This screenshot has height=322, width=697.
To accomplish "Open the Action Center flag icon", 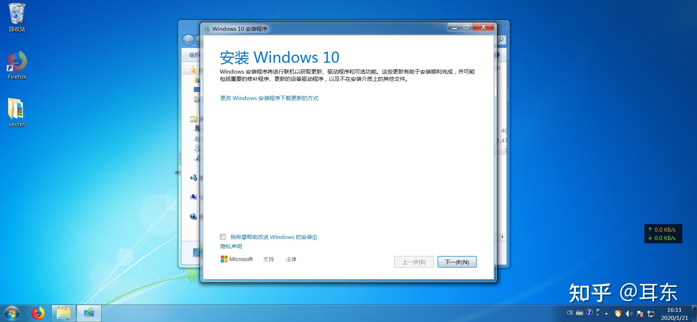I will (x=640, y=314).
